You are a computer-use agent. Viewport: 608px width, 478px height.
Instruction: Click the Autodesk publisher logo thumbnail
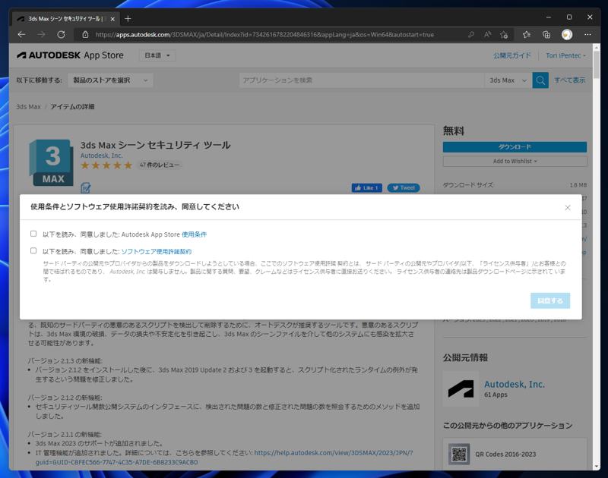tap(461, 388)
